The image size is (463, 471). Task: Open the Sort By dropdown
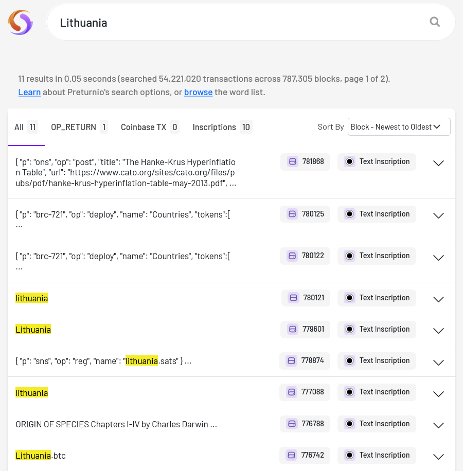(x=399, y=127)
